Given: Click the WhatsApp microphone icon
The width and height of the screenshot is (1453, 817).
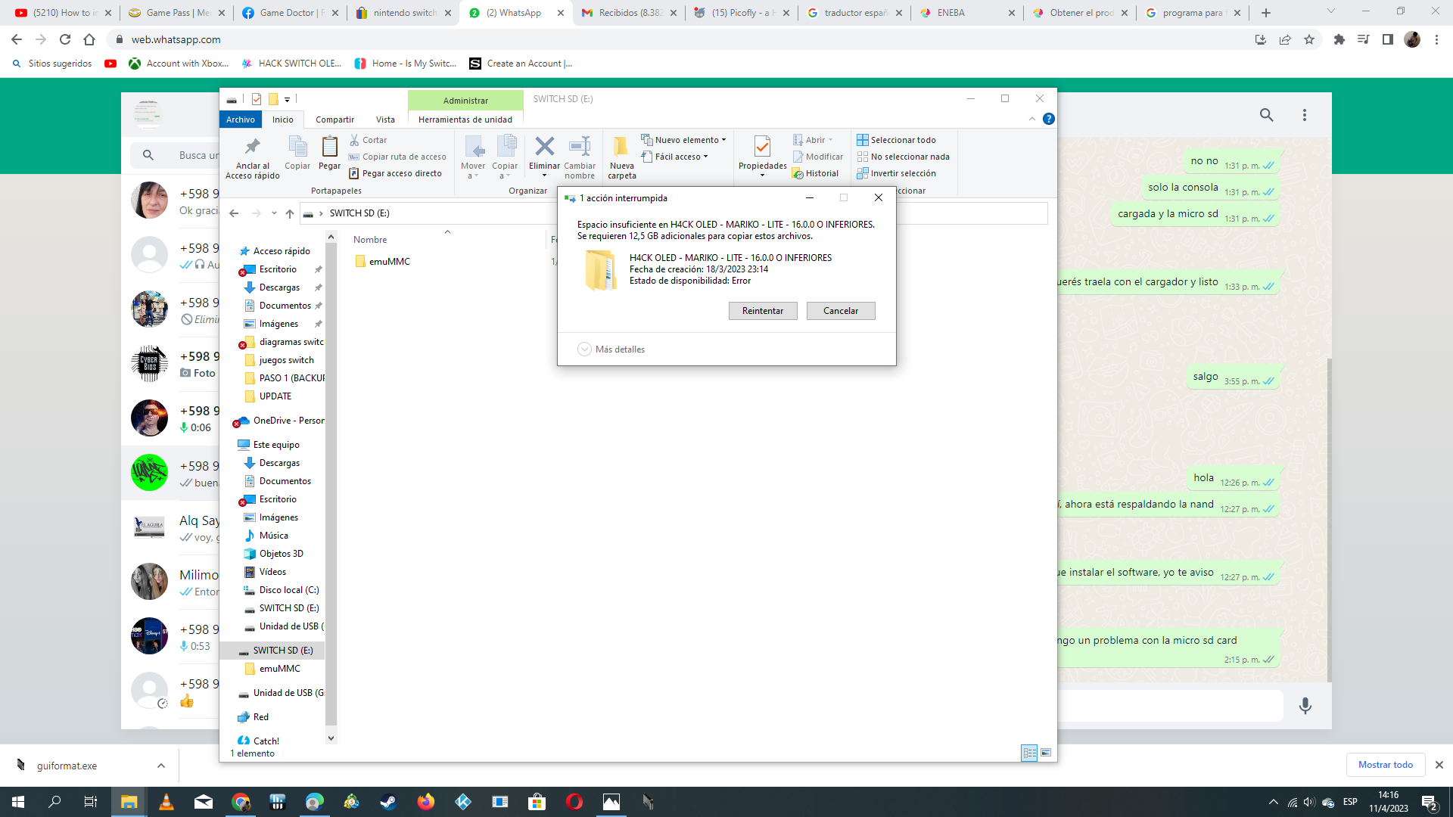Looking at the screenshot, I should (1305, 706).
